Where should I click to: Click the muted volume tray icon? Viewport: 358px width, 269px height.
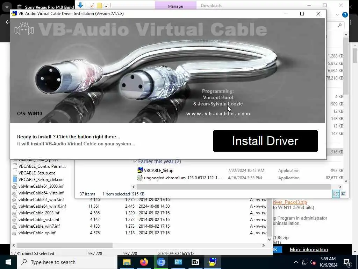(x=313, y=262)
